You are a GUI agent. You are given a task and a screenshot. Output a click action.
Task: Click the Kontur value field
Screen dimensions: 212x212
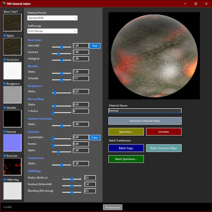pos(81,144)
